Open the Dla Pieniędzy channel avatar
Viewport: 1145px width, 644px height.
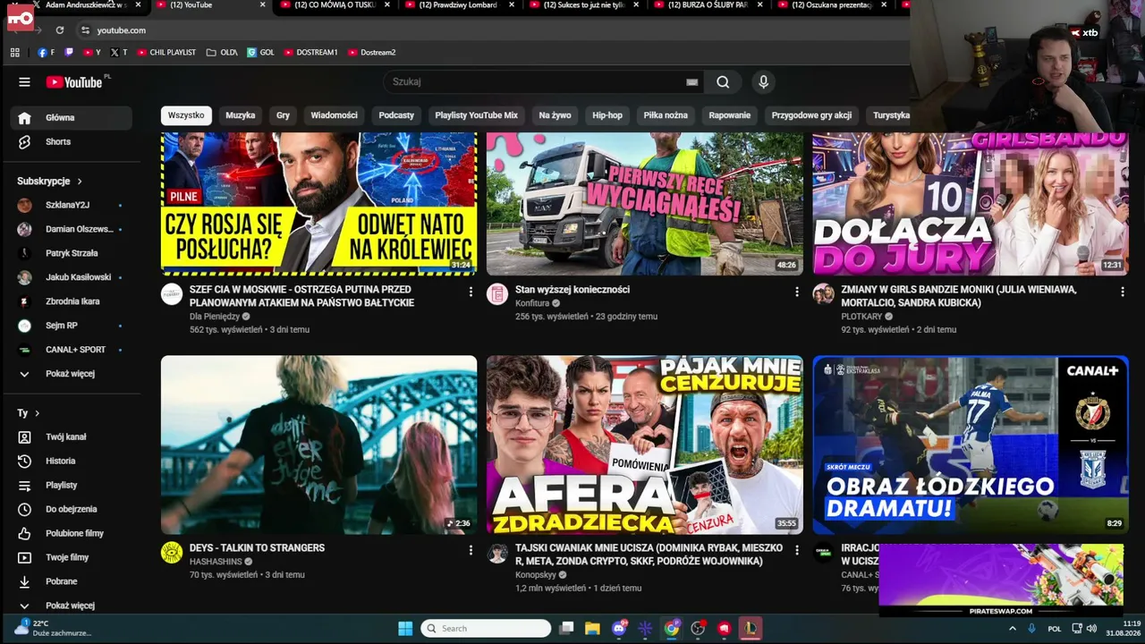point(172,294)
